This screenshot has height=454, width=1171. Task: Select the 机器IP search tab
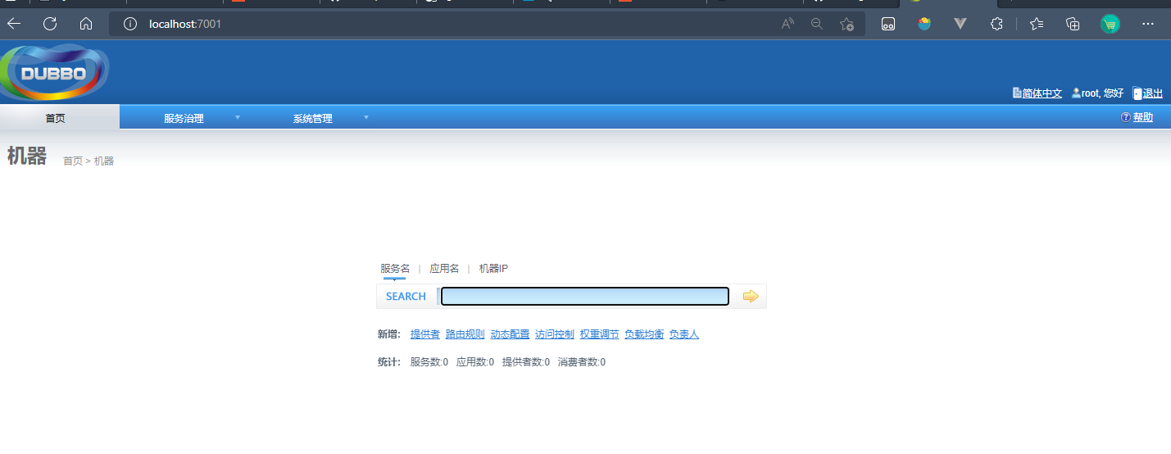pyautogui.click(x=493, y=269)
